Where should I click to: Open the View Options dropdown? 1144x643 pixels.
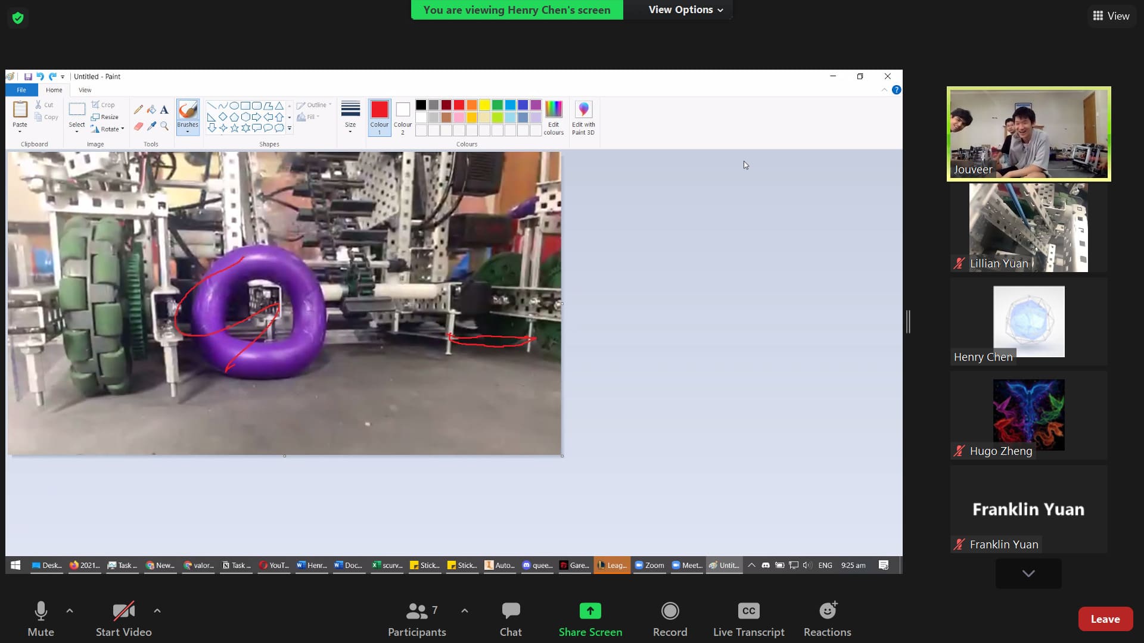685,10
